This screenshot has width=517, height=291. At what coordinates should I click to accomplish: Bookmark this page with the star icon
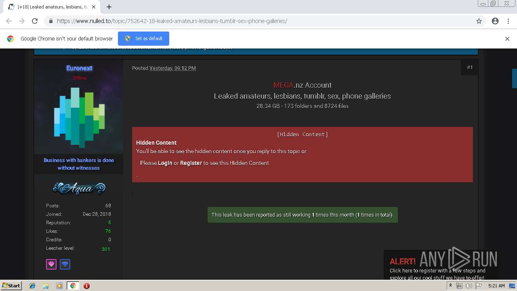tap(479, 21)
